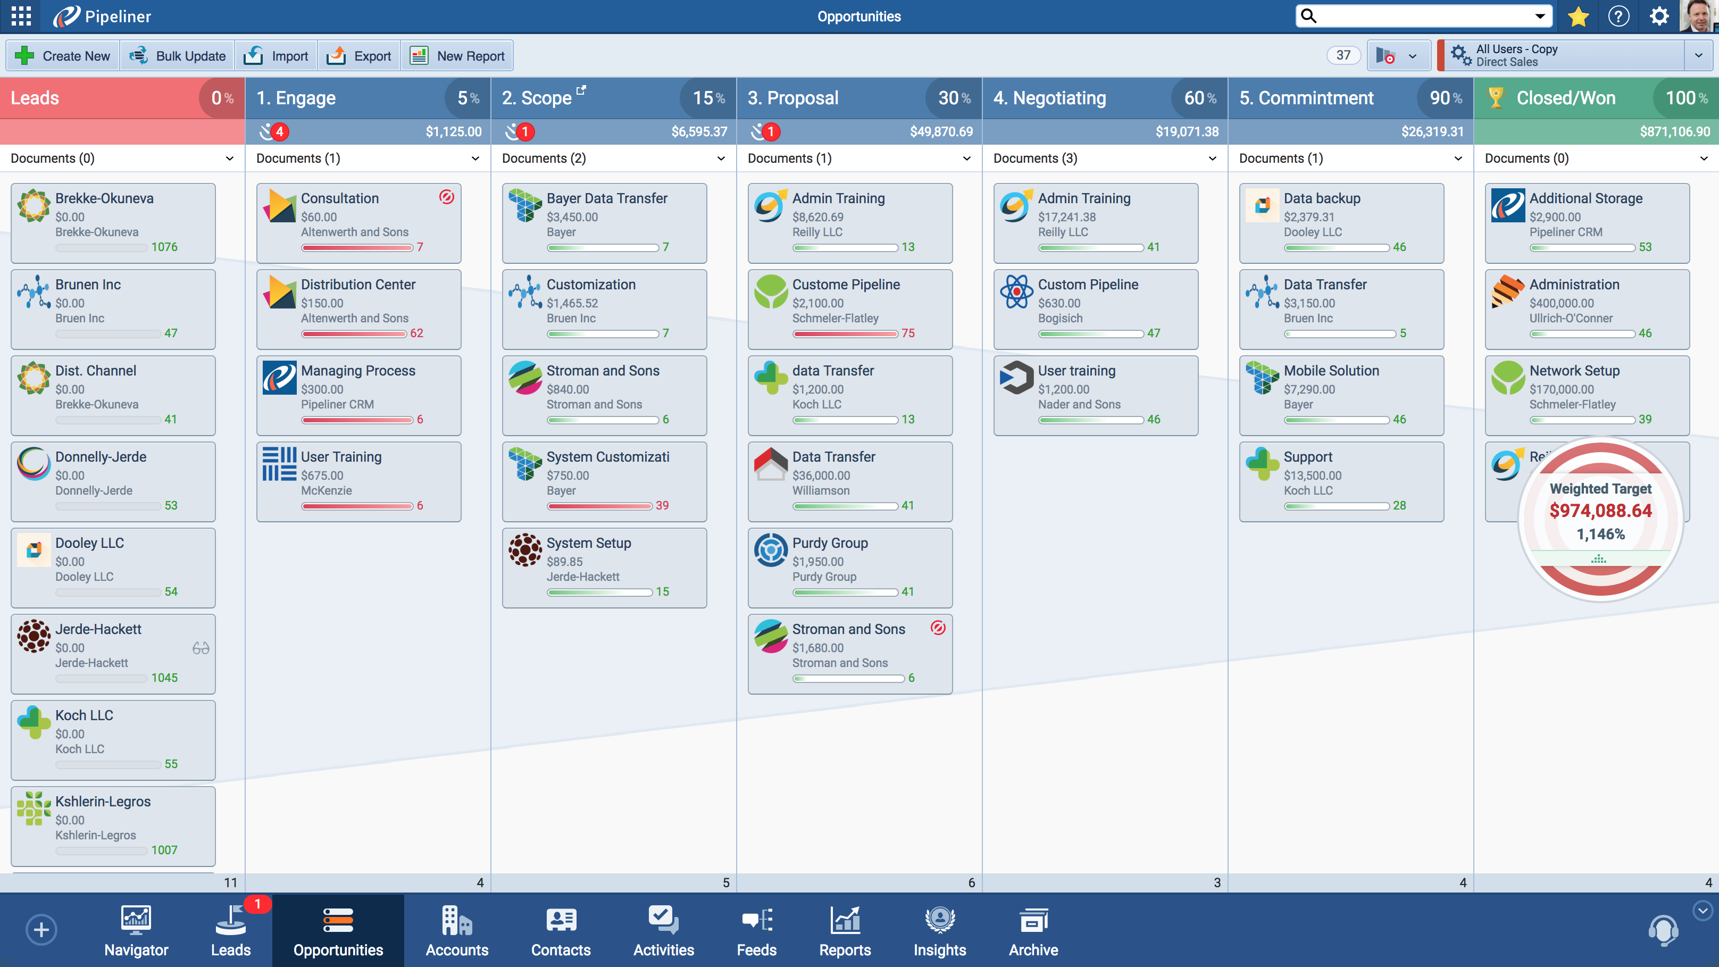Click the Bulk Update button

(x=178, y=56)
